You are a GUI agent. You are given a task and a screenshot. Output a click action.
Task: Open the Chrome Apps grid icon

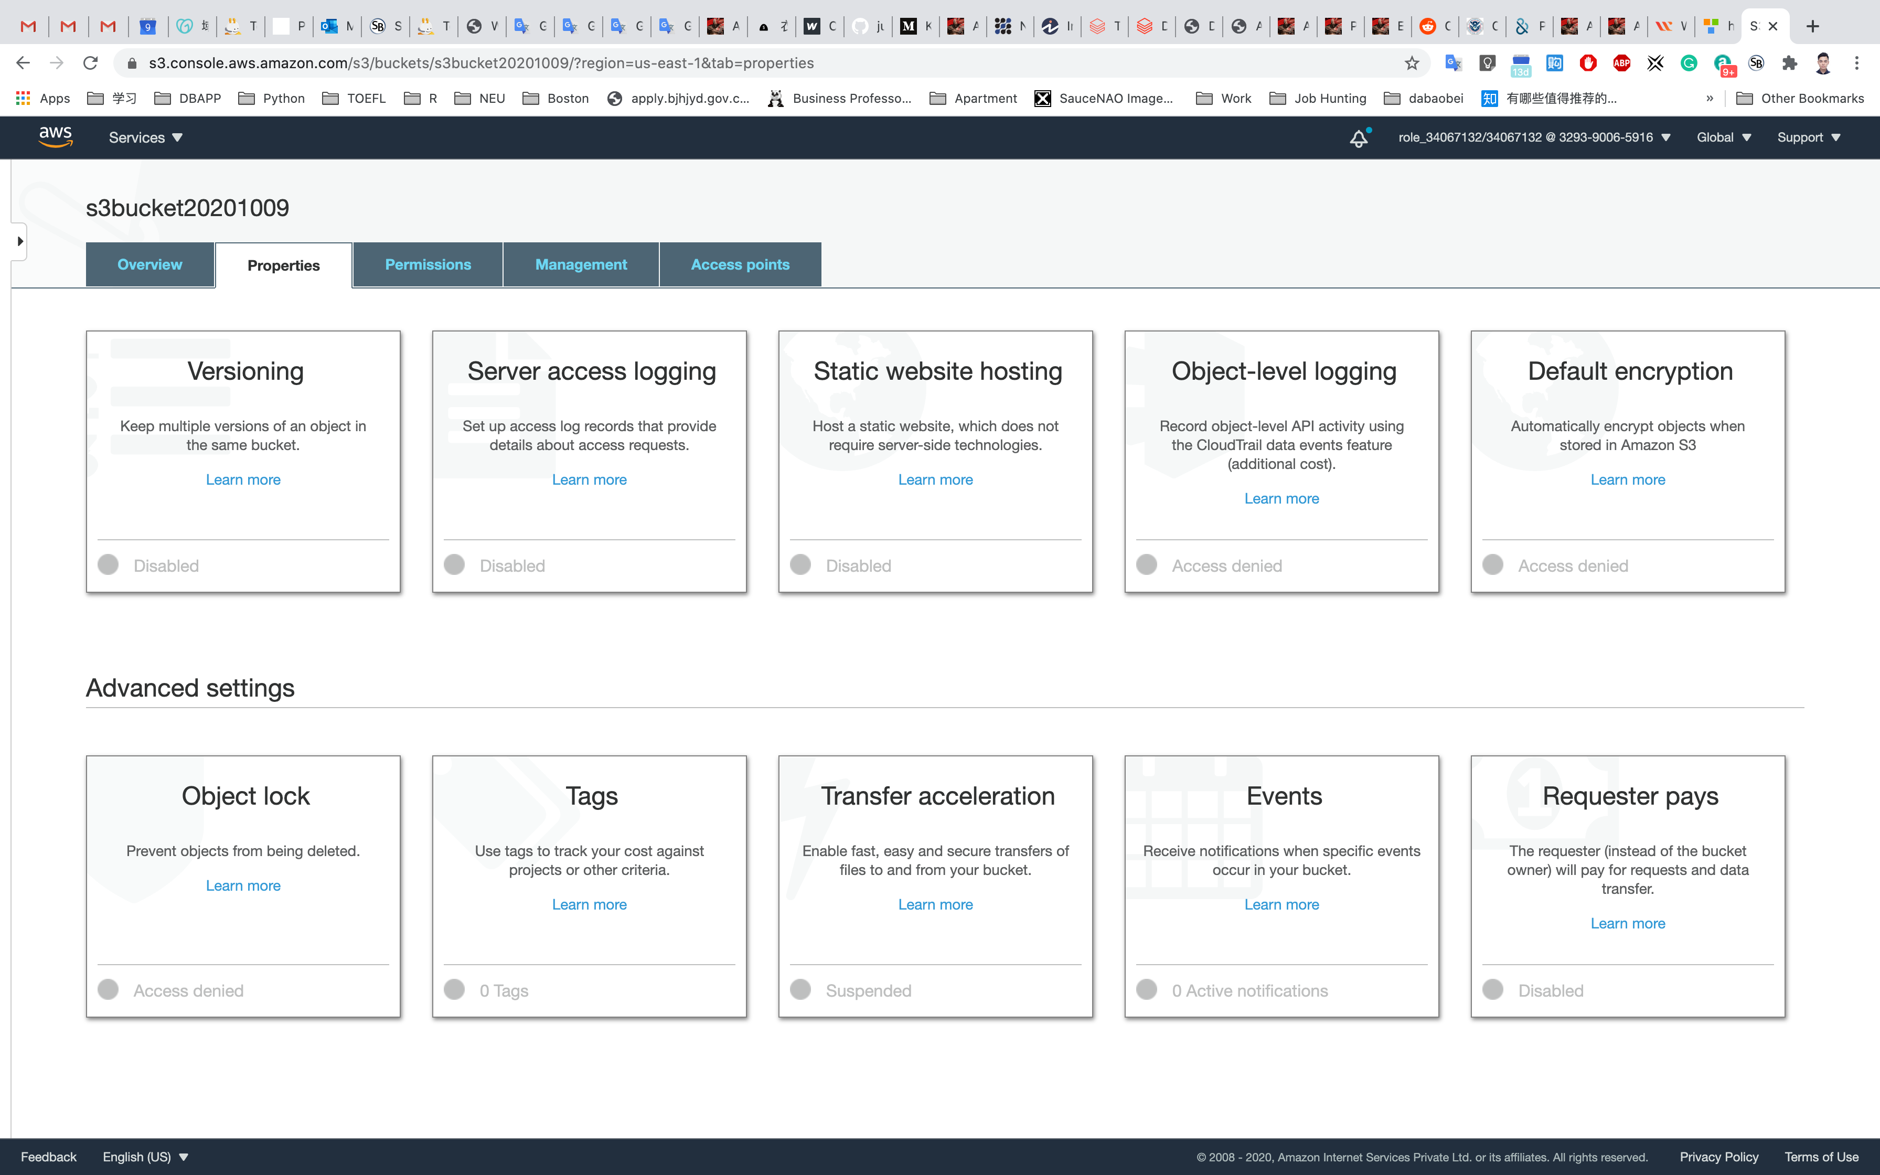(x=23, y=98)
